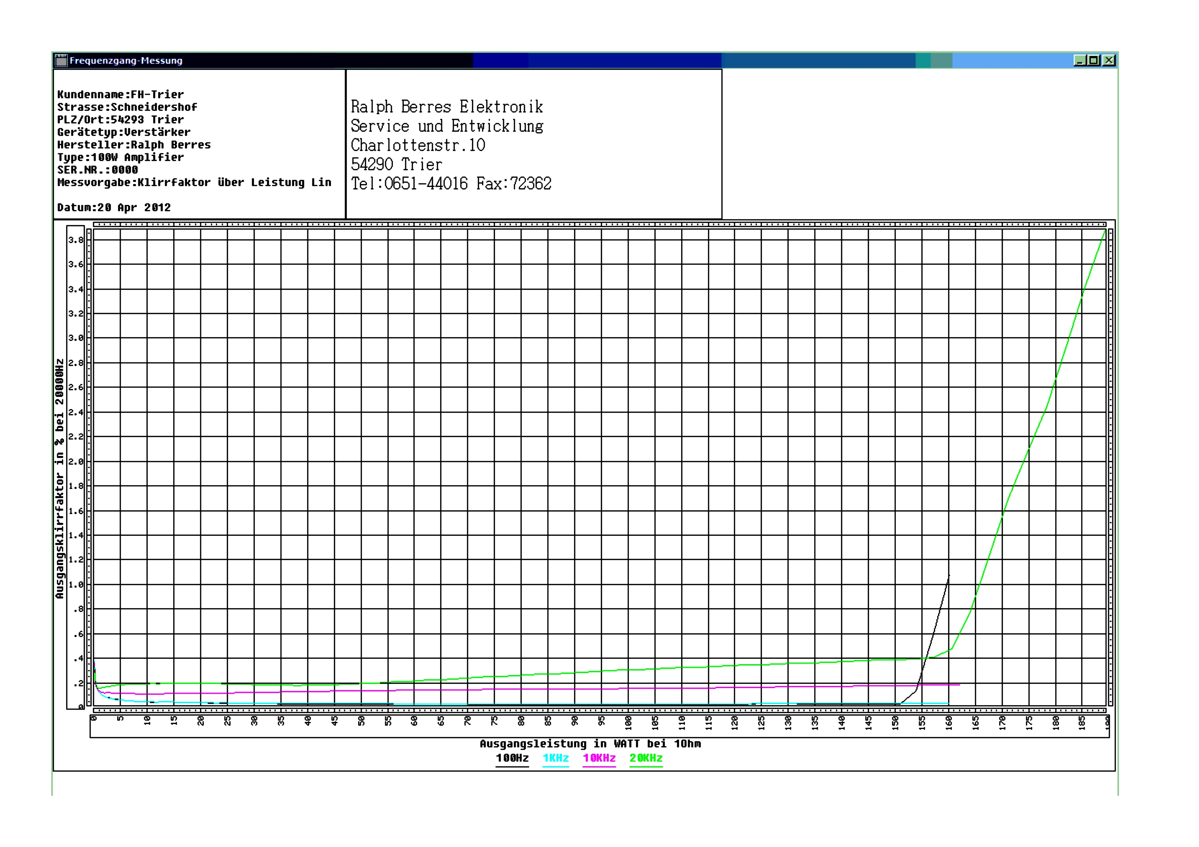Click the Datum:20 Apr 2012 text

[114, 207]
